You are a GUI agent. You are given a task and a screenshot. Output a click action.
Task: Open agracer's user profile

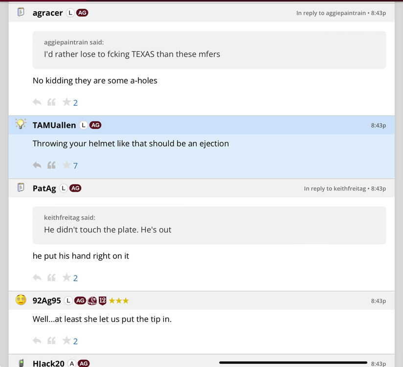pos(47,13)
